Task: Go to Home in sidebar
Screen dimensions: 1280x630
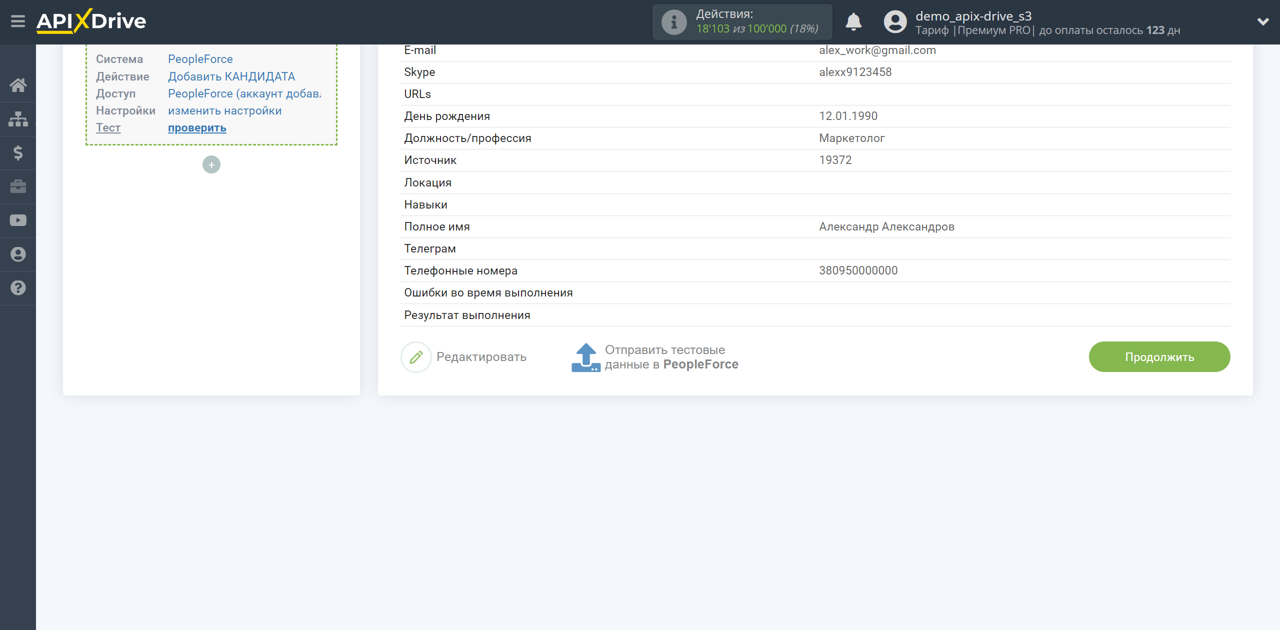Action: pyautogui.click(x=18, y=85)
